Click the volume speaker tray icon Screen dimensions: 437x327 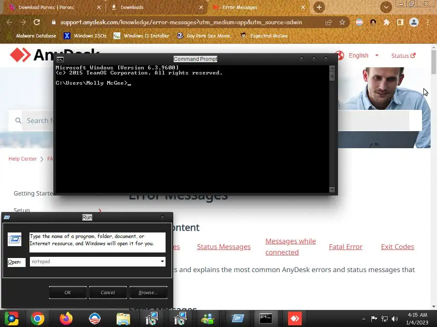point(395,319)
